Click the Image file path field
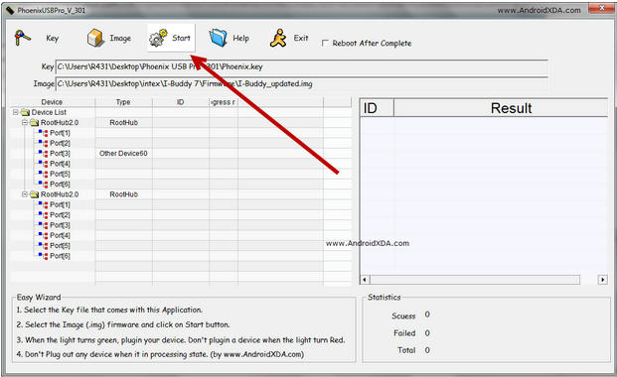The image size is (617, 377). tap(302, 83)
